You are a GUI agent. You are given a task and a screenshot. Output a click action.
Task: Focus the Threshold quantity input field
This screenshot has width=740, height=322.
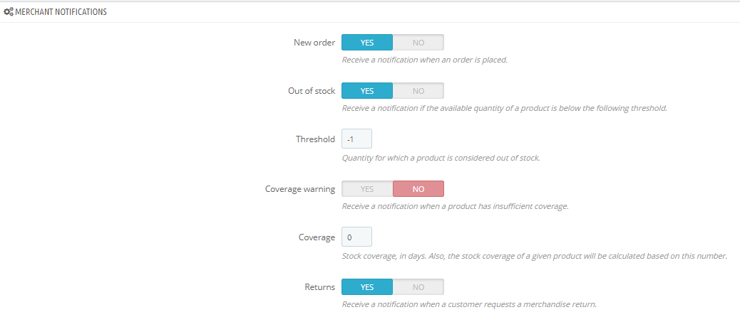[x=356, y=139]
